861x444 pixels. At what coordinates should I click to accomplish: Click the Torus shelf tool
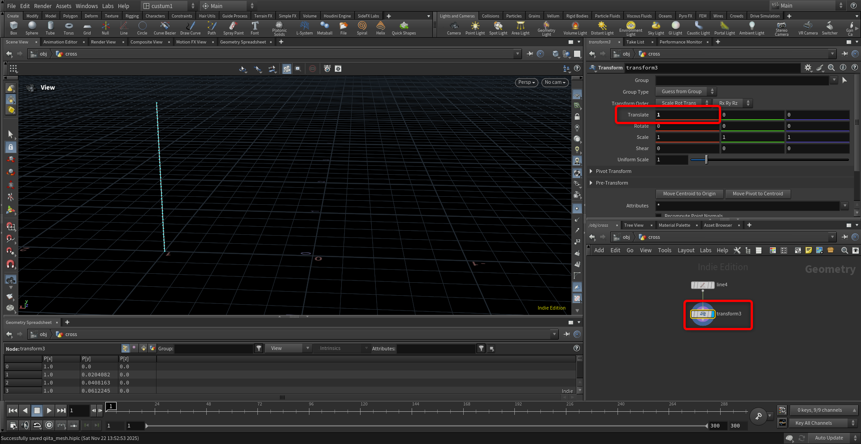[x=69, y=28]
